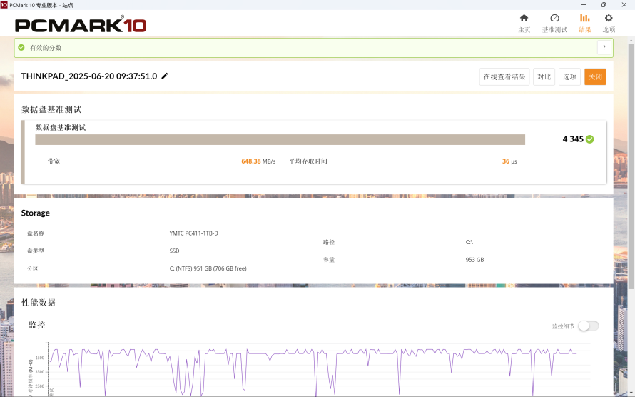The image size is (635, 397).
Task: Click the Storage section heading
Action: 35,213
